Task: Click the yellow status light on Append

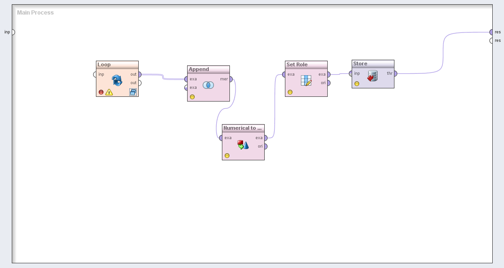Action: tap(192, 97)
